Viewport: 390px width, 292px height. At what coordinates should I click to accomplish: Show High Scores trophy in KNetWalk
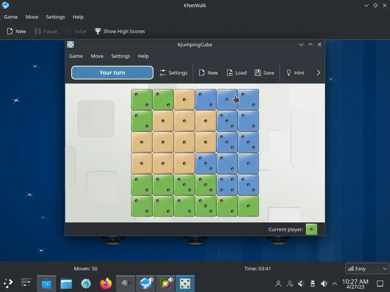[120, 31]
